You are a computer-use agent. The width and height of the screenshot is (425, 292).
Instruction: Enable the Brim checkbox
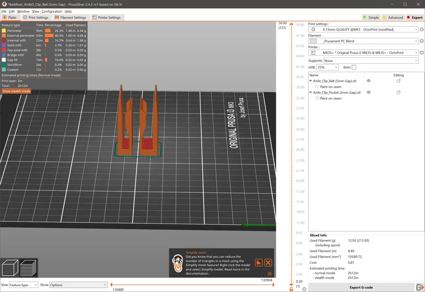pyautogui.click(x=354, y=67)
